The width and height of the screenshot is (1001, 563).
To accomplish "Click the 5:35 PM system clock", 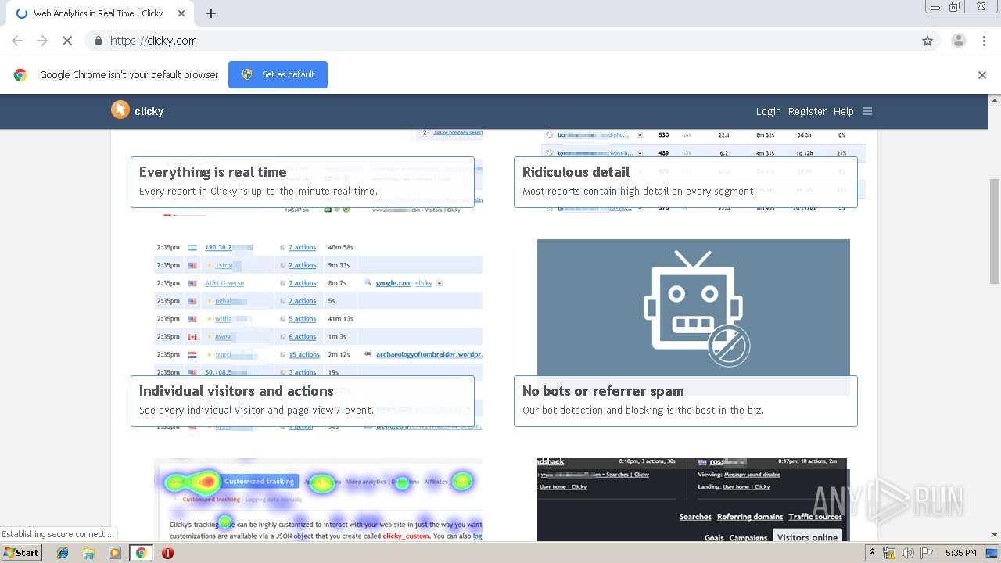I will 960,553.
